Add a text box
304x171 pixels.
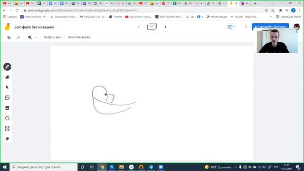coord(7,129)
